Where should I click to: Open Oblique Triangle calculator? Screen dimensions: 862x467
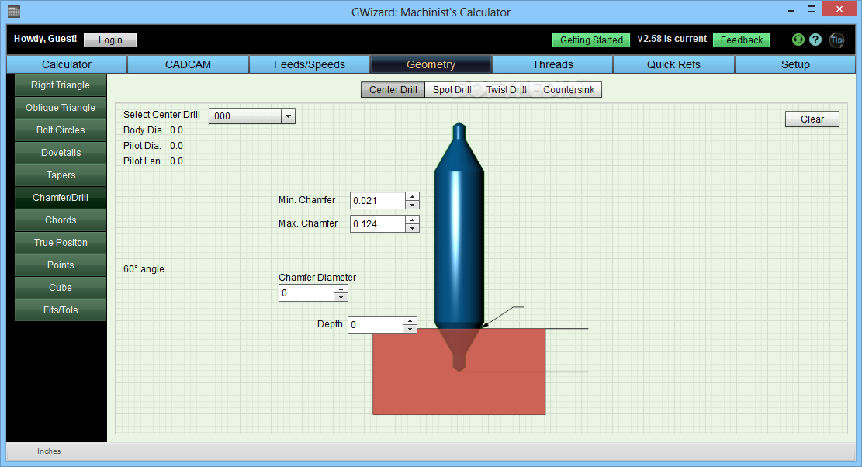click(61, 108)
